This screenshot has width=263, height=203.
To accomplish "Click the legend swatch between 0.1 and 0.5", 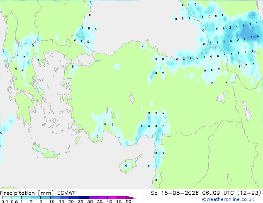I will (7, 198).
